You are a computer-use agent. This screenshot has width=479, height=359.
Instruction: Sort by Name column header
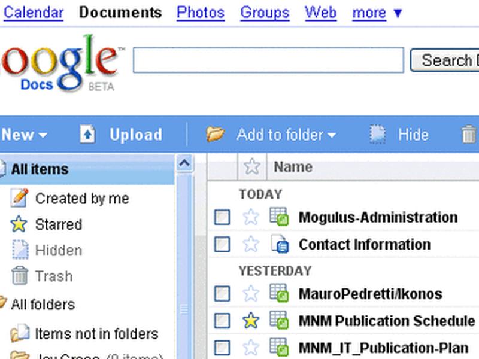coord(293,167)
